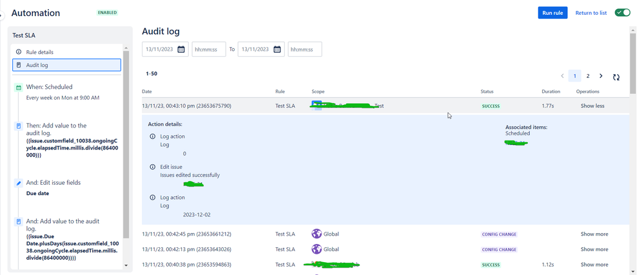The image size is (644, 275).
Task: Click the 00:43:10 pm audit log date
Action: tap(186, 106)
